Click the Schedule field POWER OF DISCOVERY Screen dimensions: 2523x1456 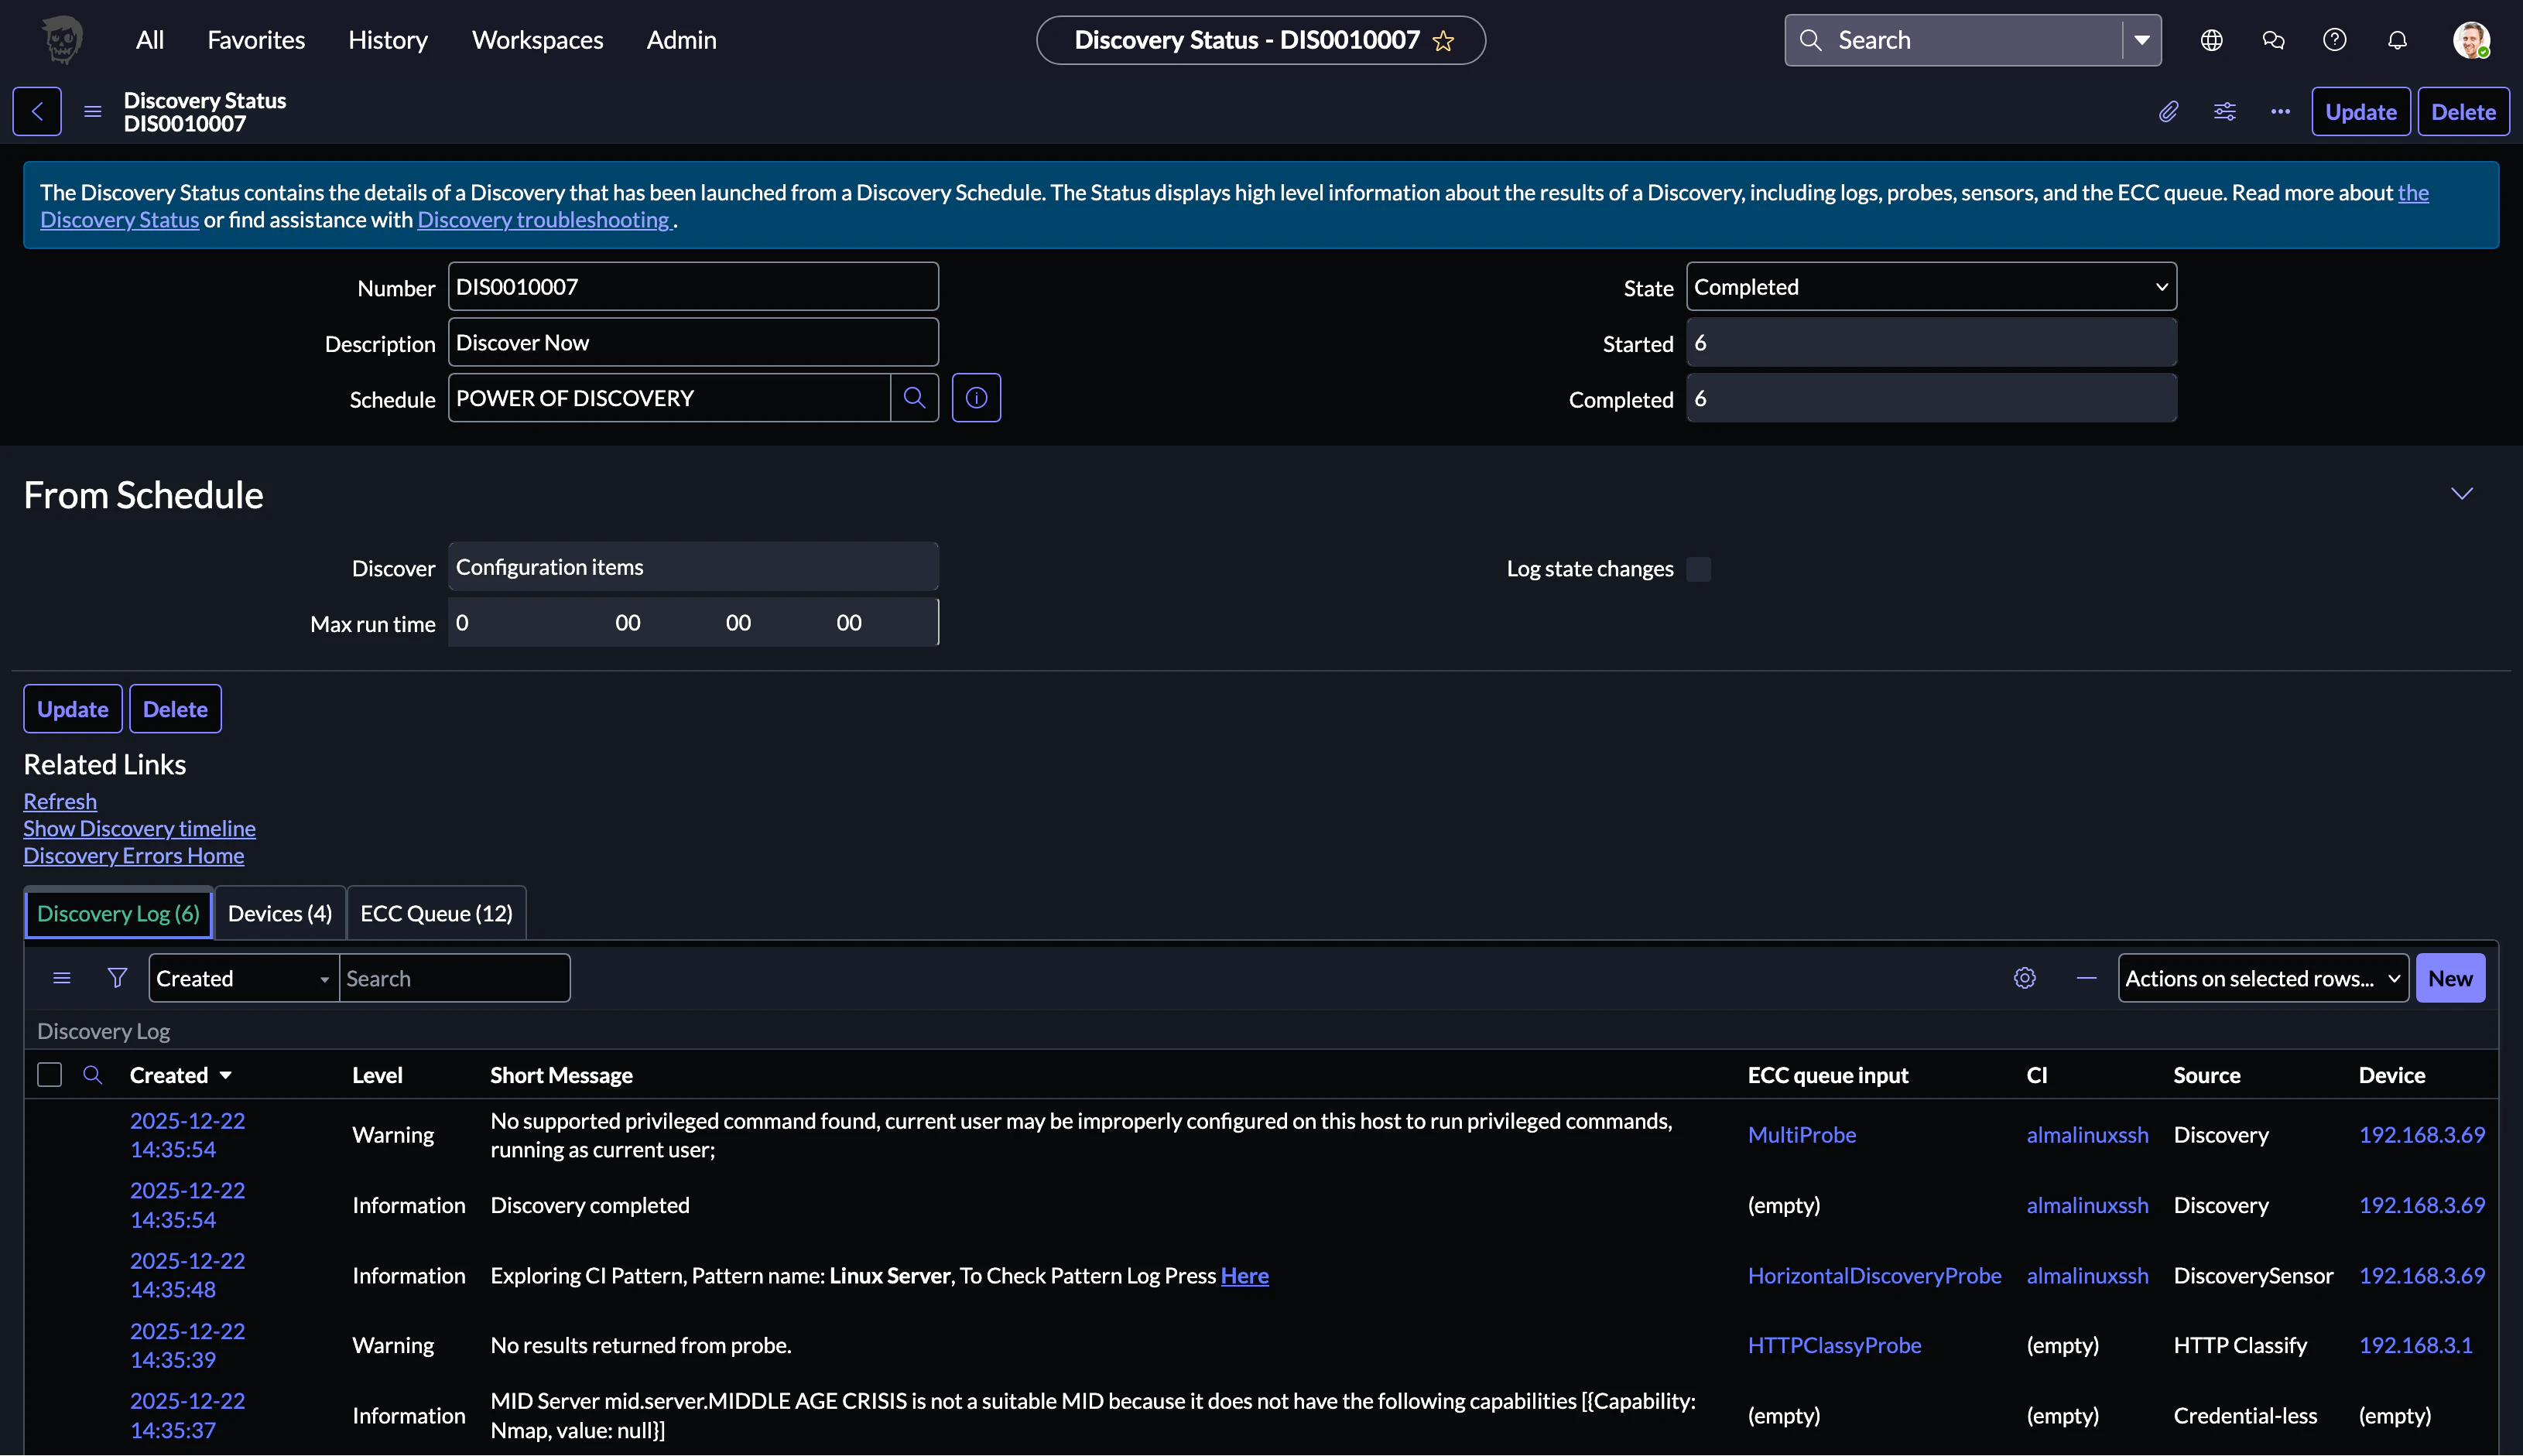669,398
